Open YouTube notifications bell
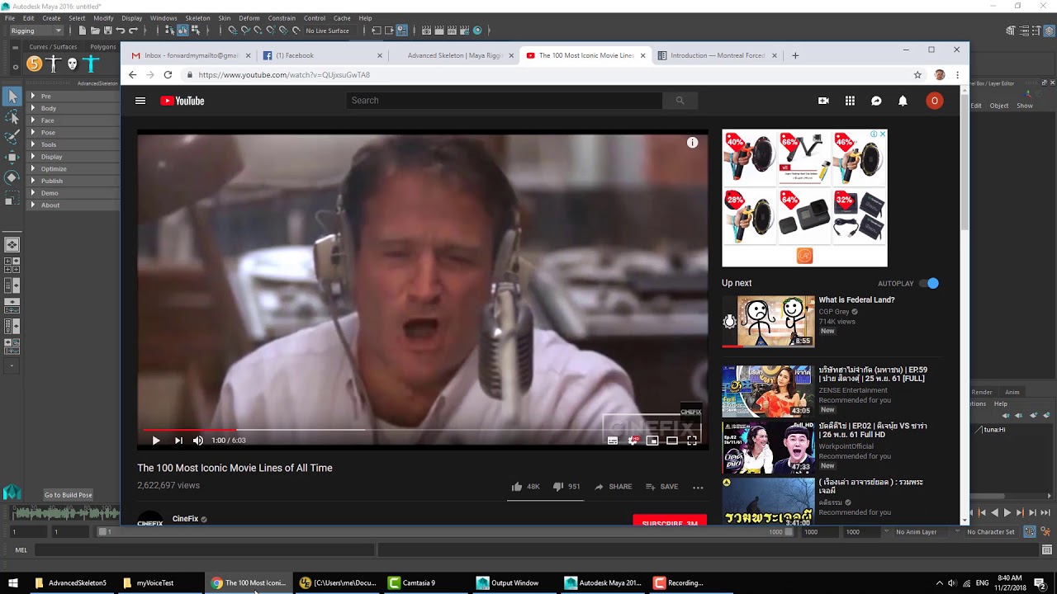 click(903, 101)
